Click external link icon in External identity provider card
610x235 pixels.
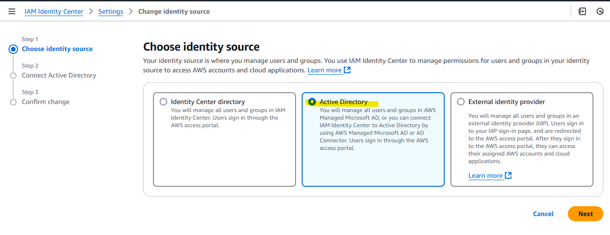[508, 175]
